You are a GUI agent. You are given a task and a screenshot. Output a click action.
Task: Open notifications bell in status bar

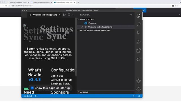[x=139, y=96]
